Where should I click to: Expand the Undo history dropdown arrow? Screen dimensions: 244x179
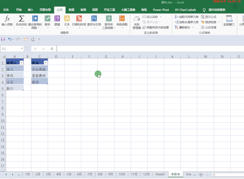tap(13, 39)
